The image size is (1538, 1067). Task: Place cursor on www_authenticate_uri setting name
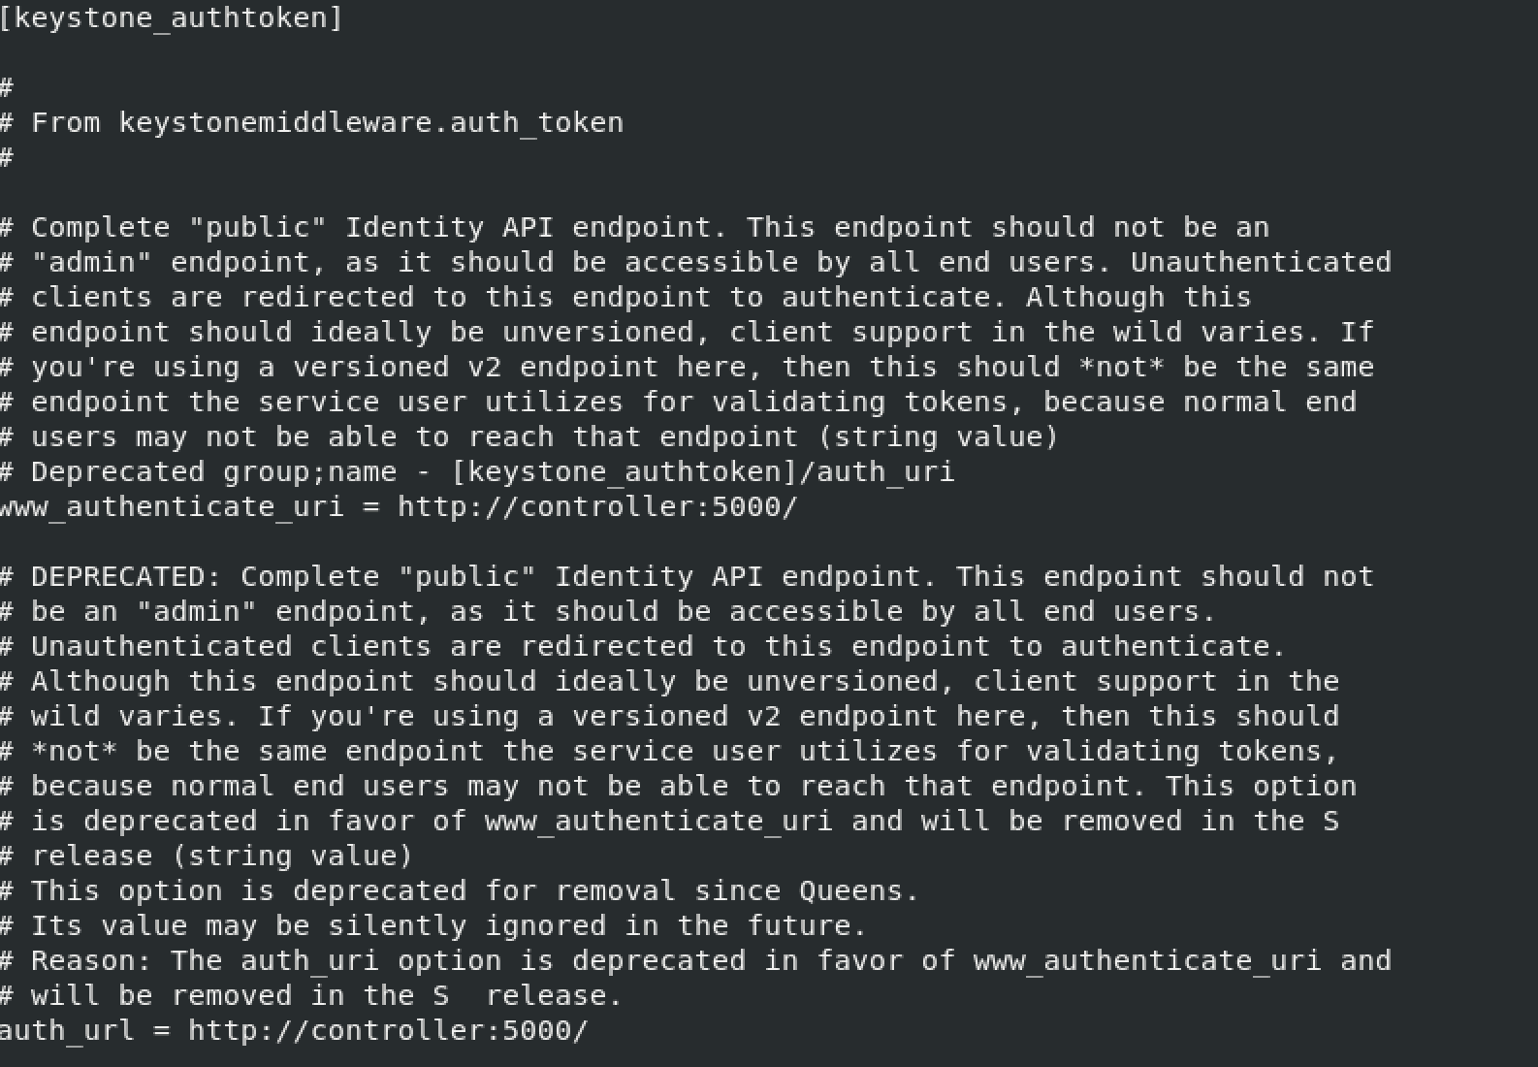point(172,507)
